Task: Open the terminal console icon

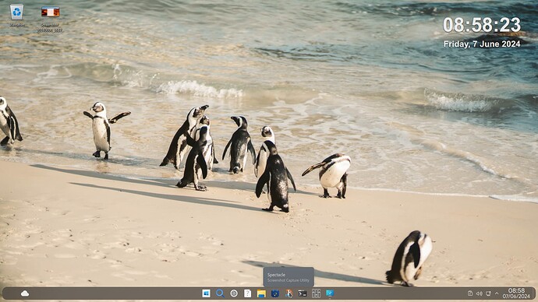Action: coord(303,293)
